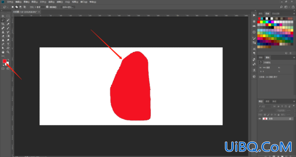Select the Shape tool
Screen dimensions: 296x157
pyautogui.click(x=8, y=48)
